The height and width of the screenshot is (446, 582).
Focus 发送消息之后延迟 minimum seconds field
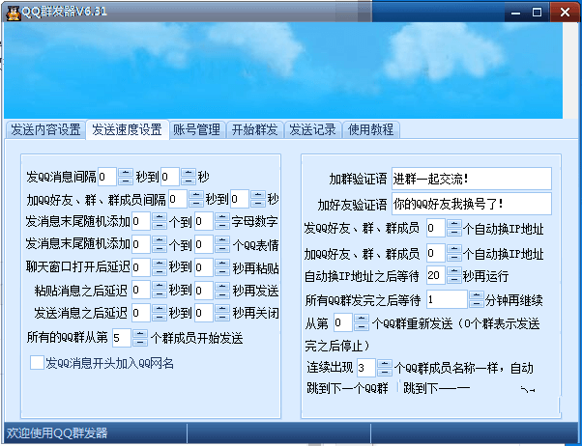click(x=141, y=313)
